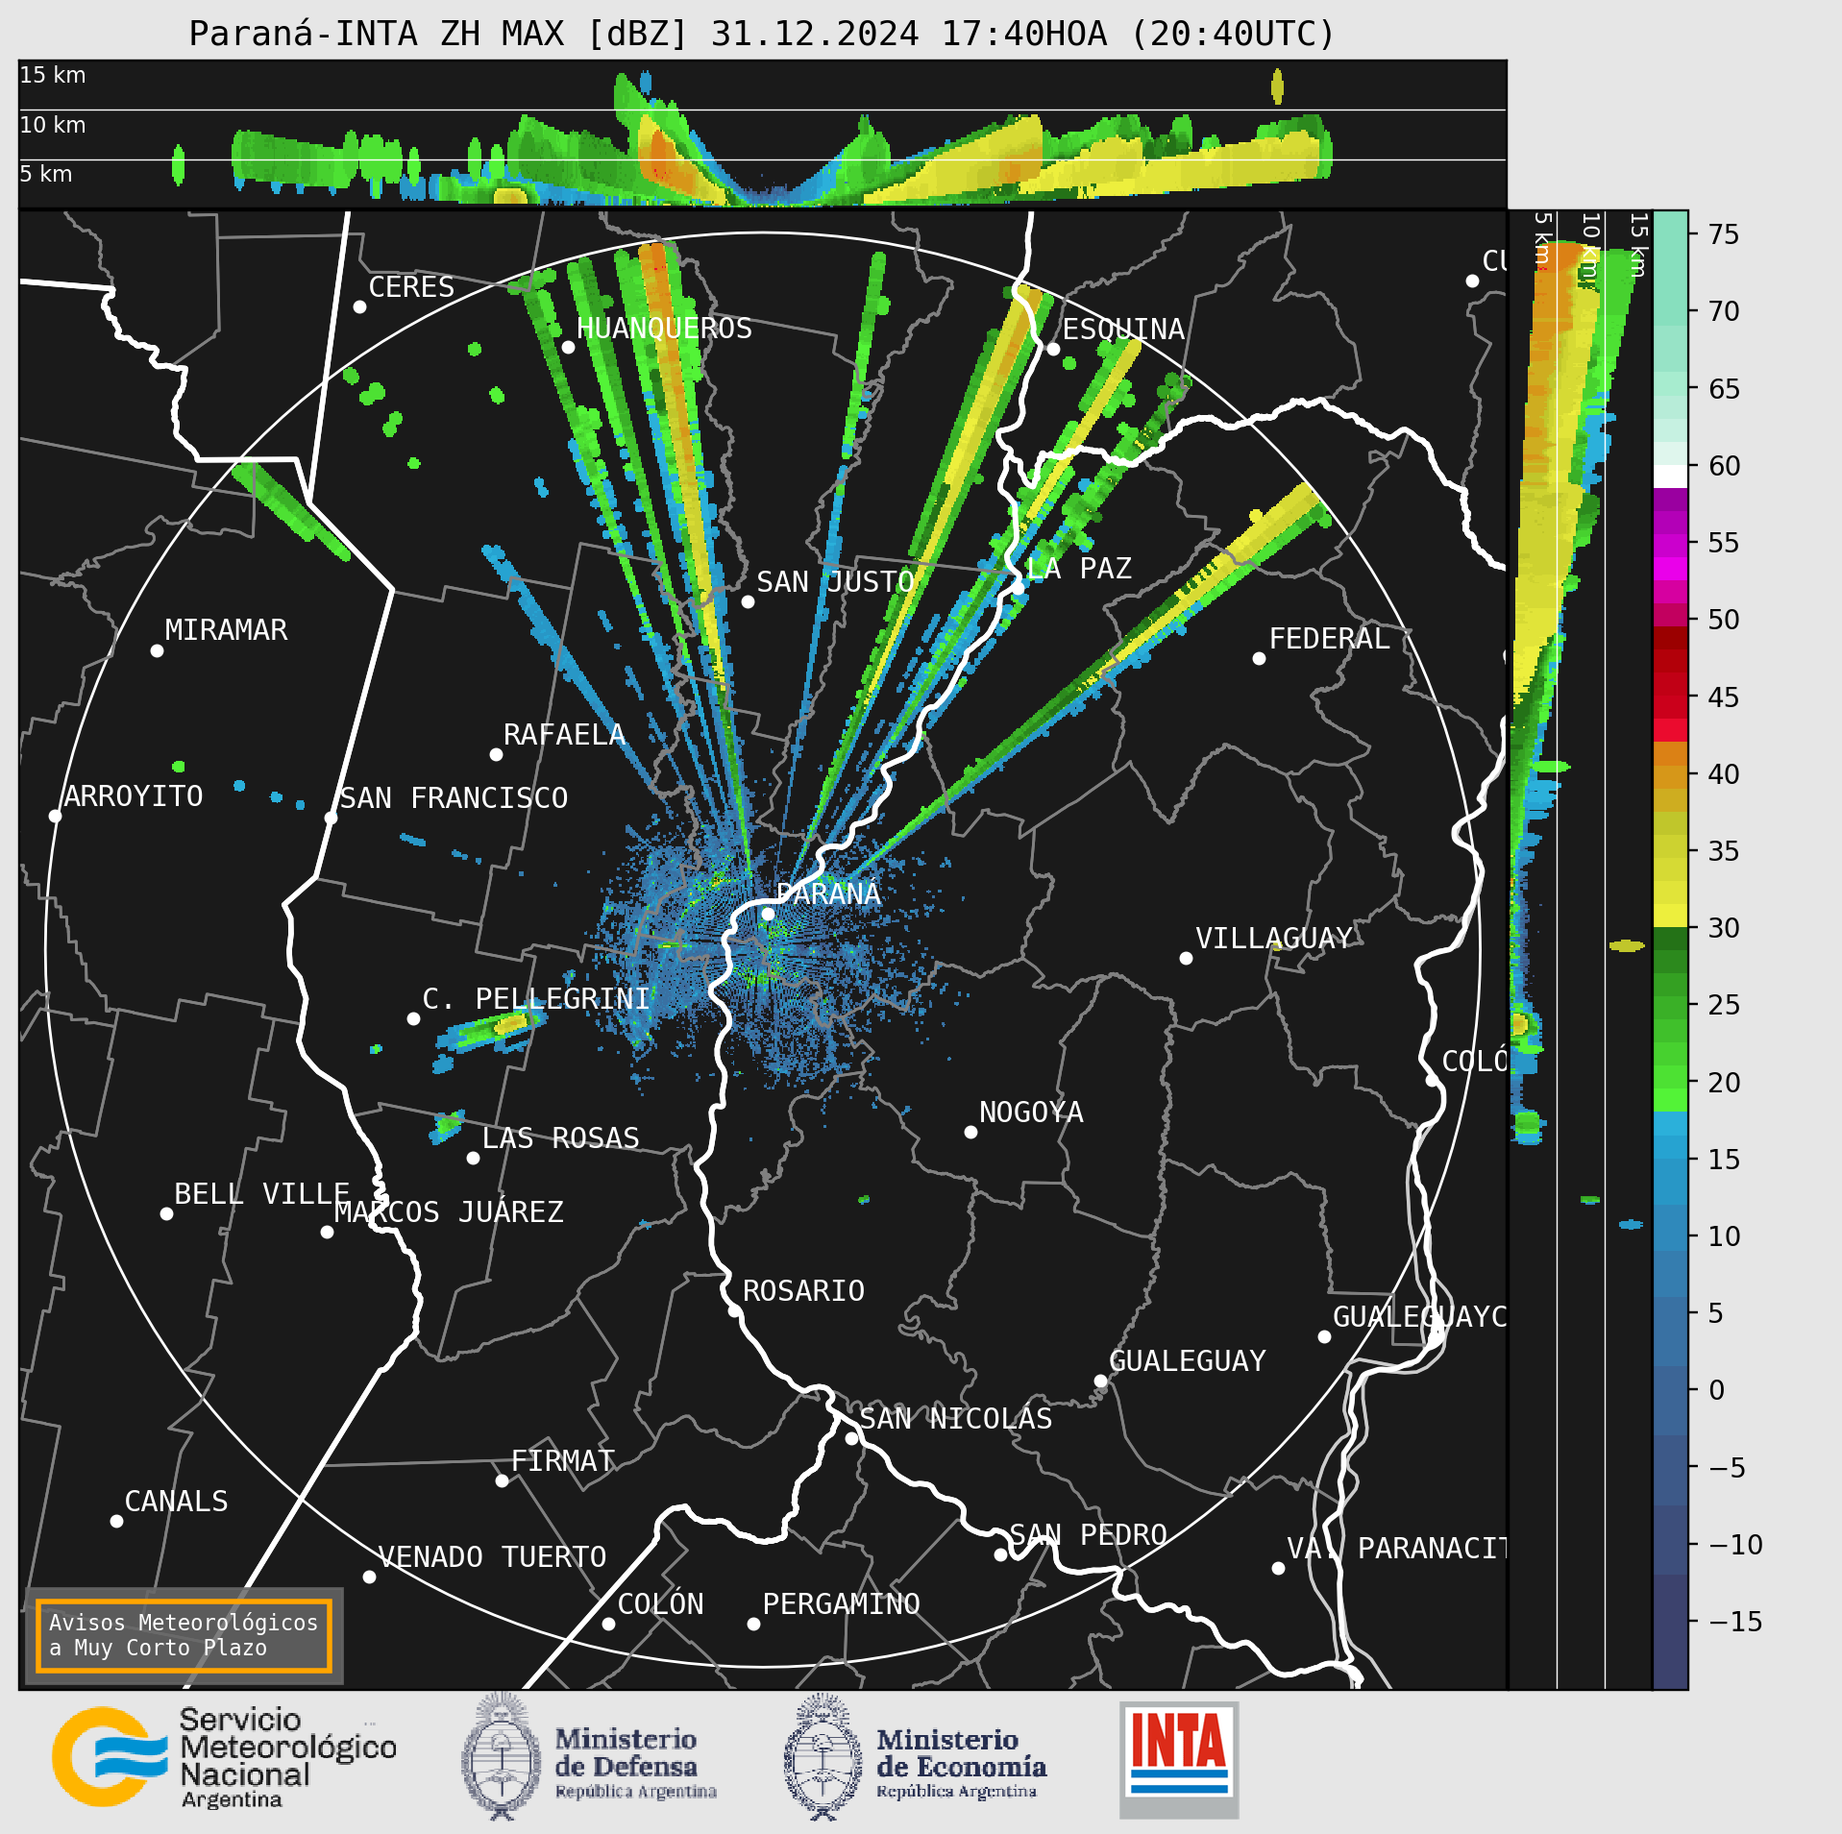1842x1834 pixels.
Task: Click the FEDERAL city label
Action: pos(1329,638)
